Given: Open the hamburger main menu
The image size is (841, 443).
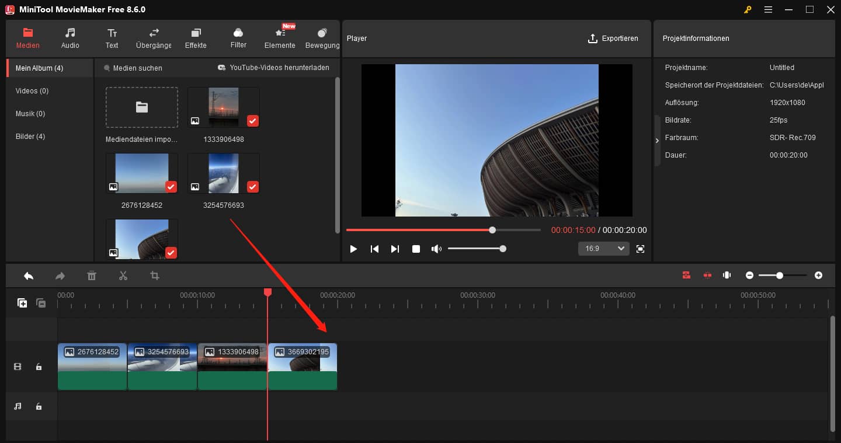Looking at the screenshot, I should 768,10.
